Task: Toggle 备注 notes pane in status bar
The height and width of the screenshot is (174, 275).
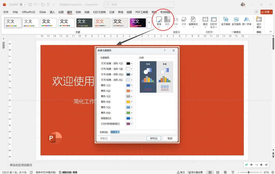Action: 181,172
